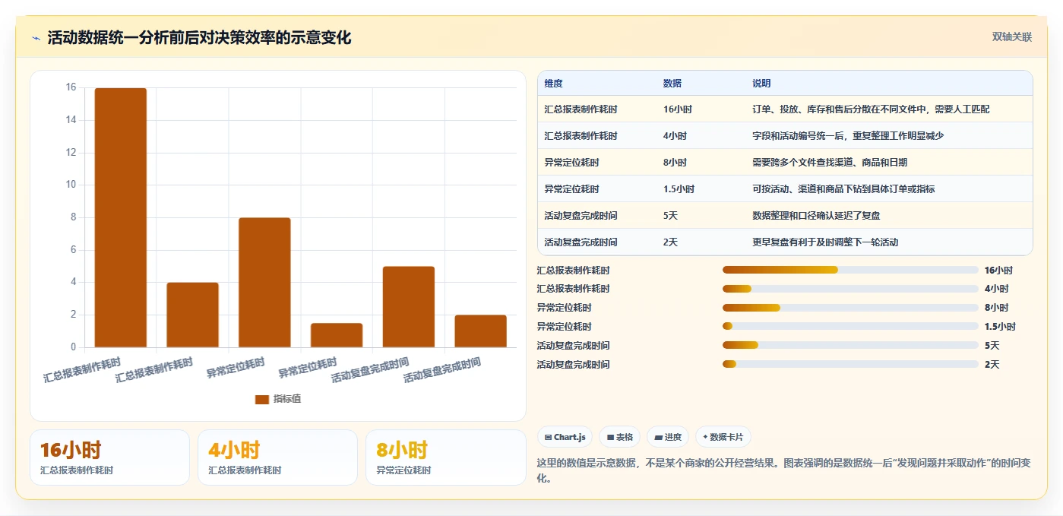Screen dimensions: 1063x516
Task: Open the 16小时 summary card
Action: tap(109, 457)
